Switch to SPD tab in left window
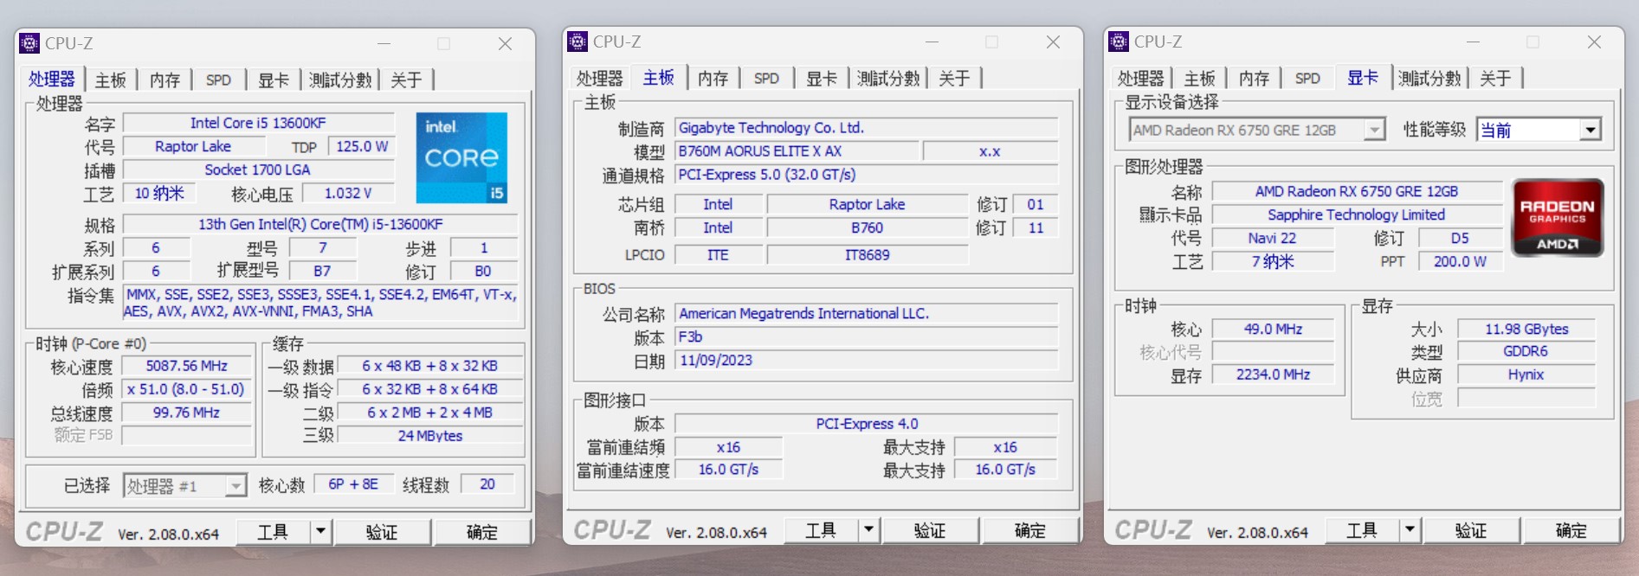 pos(218,80)
